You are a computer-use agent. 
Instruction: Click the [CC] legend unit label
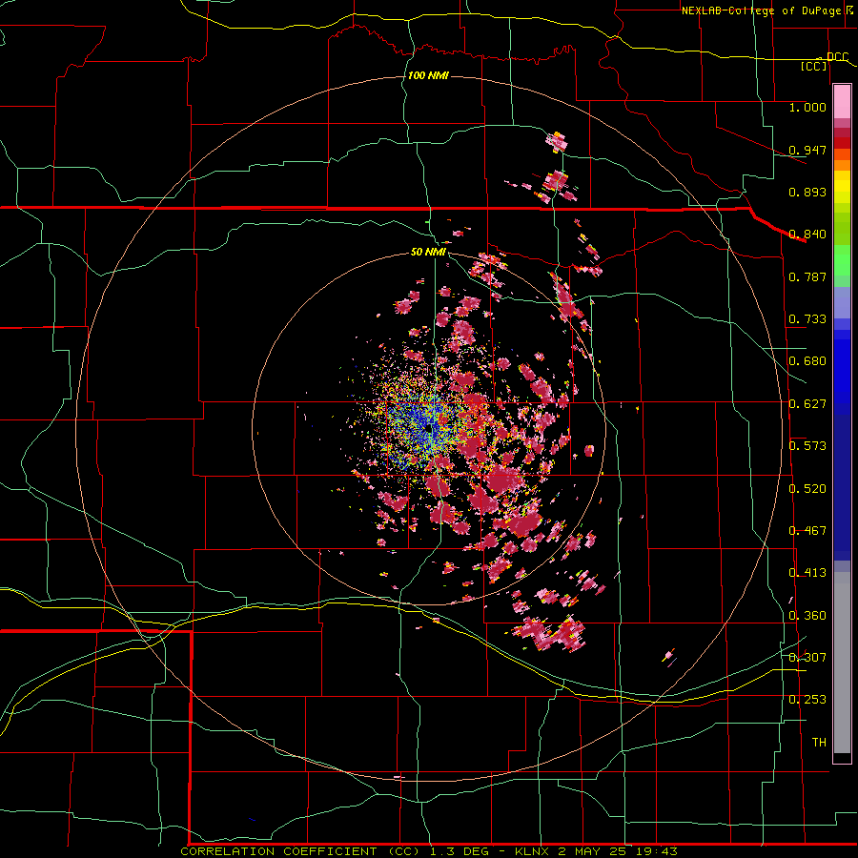[814, 66]
